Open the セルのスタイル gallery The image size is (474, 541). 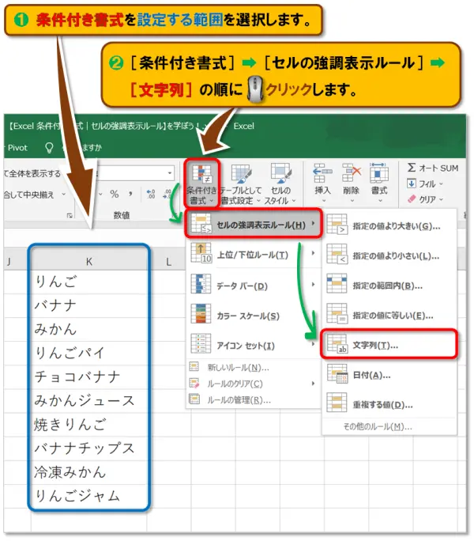[x=280, y=184]
